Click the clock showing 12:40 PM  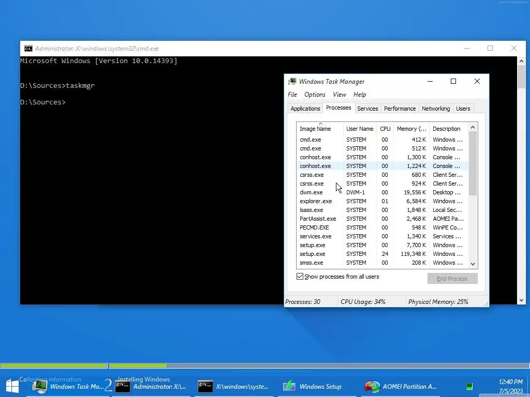(510, 381)
